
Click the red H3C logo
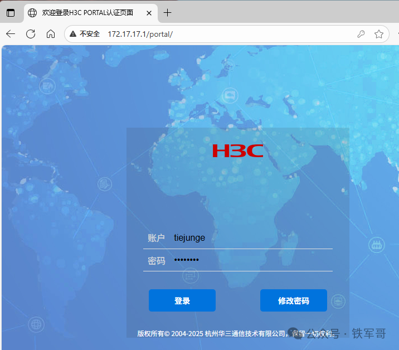(237, 150)
